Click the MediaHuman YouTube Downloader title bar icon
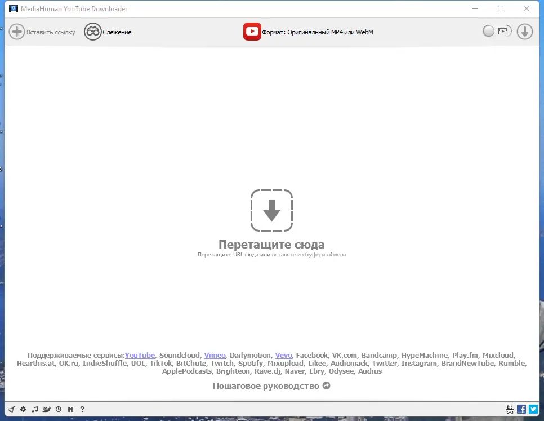 pyautogui.click(x=13, y=8)
